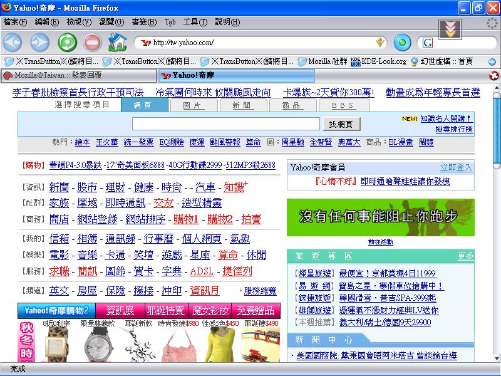Open the 颱風警報 hot search link

tap(225, 142)
